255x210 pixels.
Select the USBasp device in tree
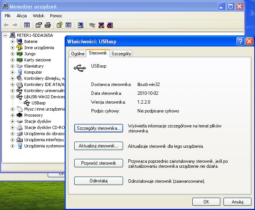pos(38,103)
